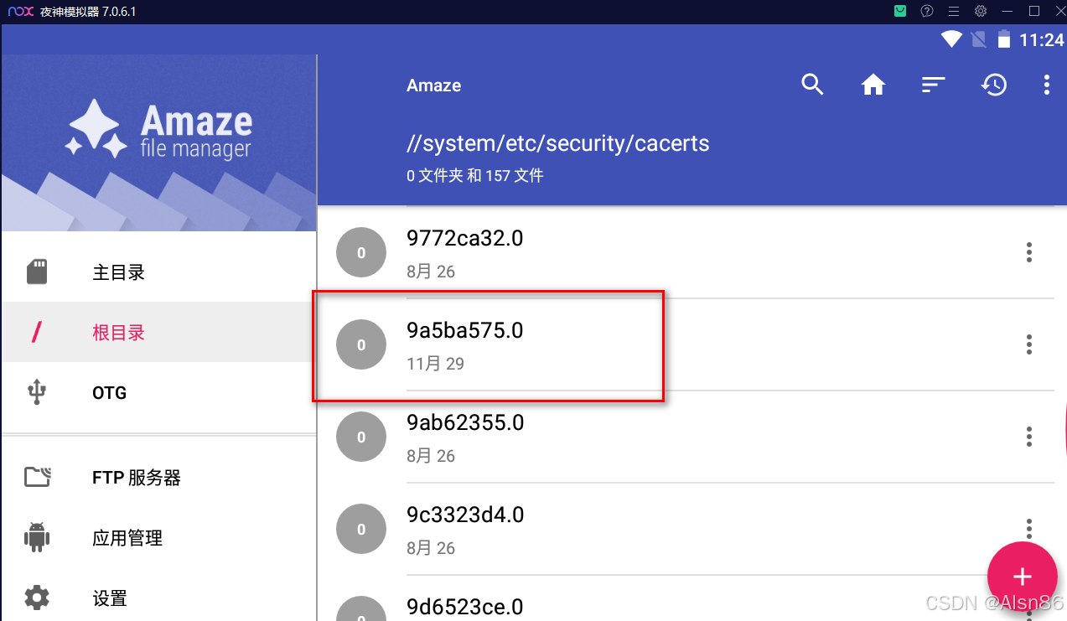
Task: Click the settings gear icon in sidebar
Action: point(37,598)
